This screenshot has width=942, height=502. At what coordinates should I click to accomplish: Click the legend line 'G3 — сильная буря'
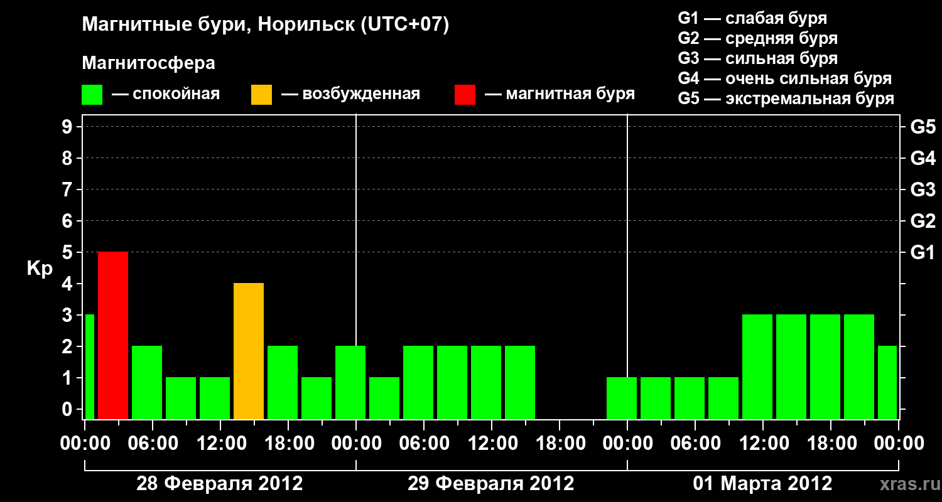point(757,58)
